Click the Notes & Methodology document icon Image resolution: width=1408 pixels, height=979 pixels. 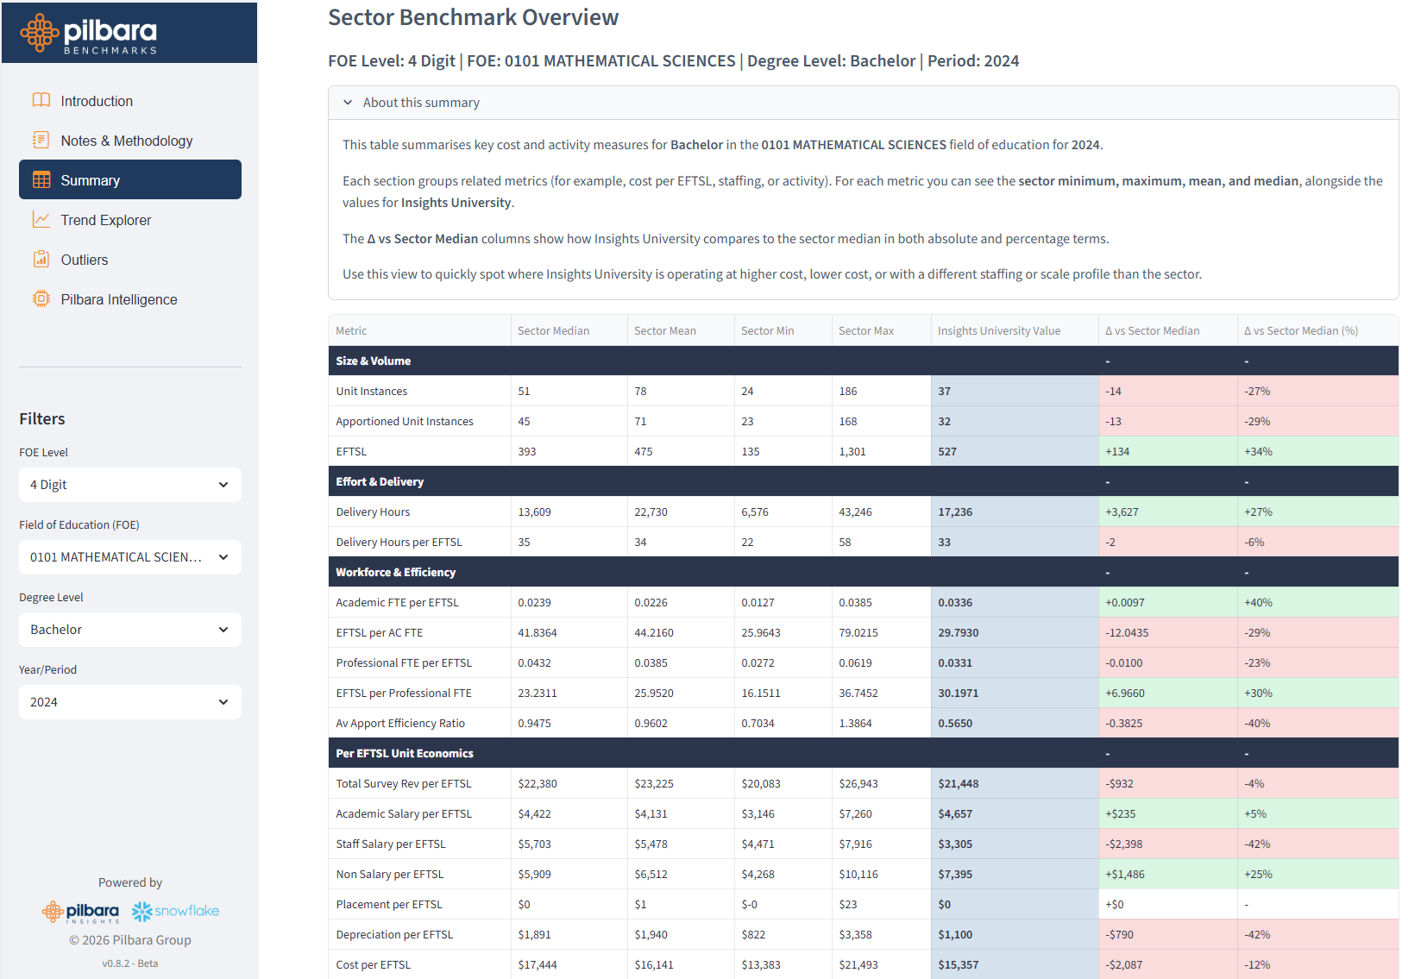pos(41,140)
